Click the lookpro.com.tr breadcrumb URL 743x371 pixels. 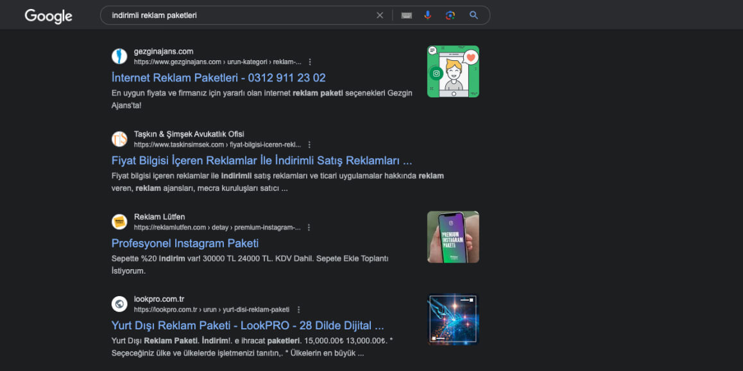pos(211,310)
